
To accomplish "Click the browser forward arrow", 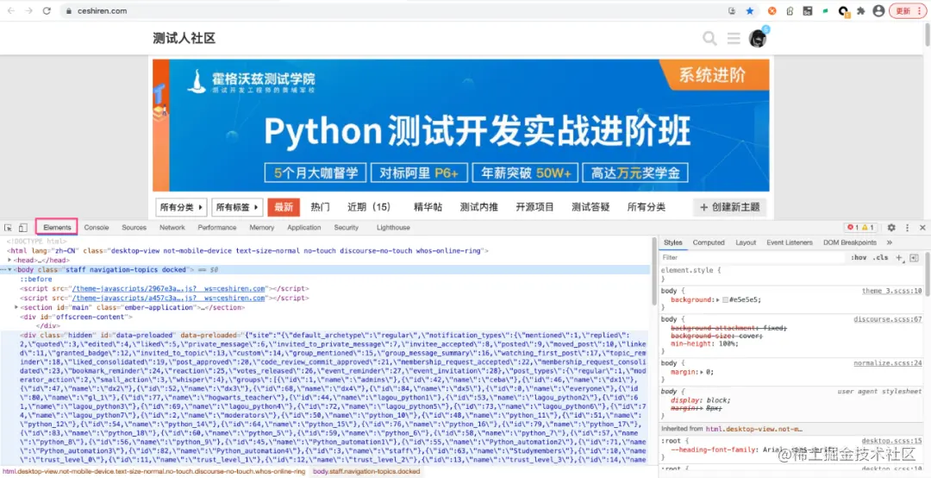I will tap(28, 10).
